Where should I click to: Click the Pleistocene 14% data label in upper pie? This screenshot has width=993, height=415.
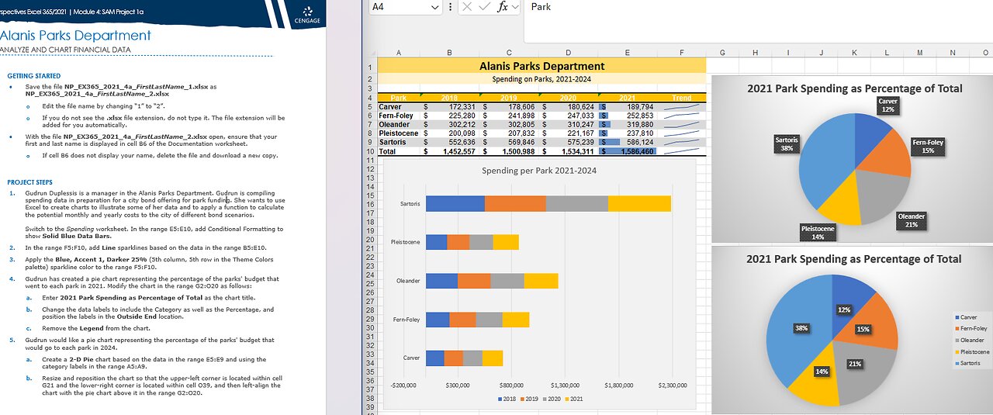[x=818, y=233]
